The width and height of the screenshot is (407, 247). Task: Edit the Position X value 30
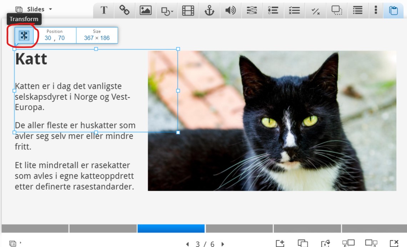coord(48,38)
